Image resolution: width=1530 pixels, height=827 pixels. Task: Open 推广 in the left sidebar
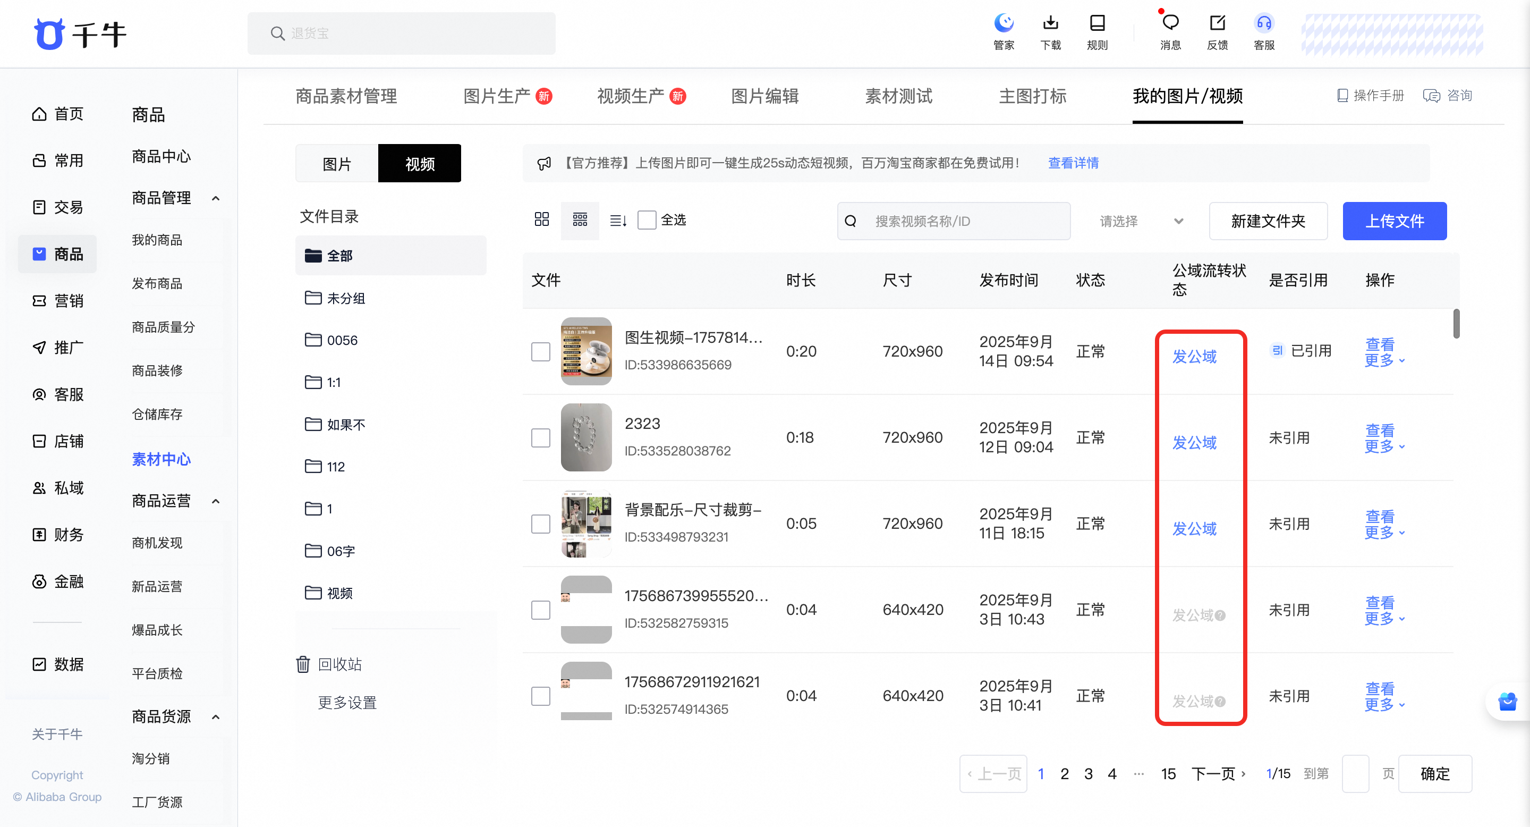click(x=57, y=348)
